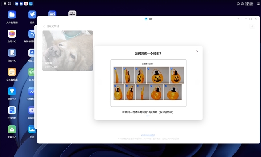Toggle the checkbox on the large front-facing pumpkin photo
This screenshot has height=157, width=261.
149,68
